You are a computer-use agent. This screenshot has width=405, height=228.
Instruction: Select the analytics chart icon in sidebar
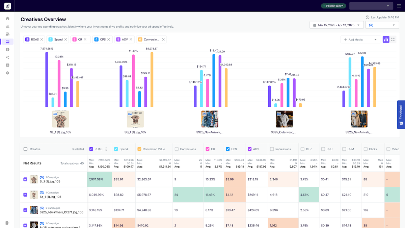coord(7,26)
